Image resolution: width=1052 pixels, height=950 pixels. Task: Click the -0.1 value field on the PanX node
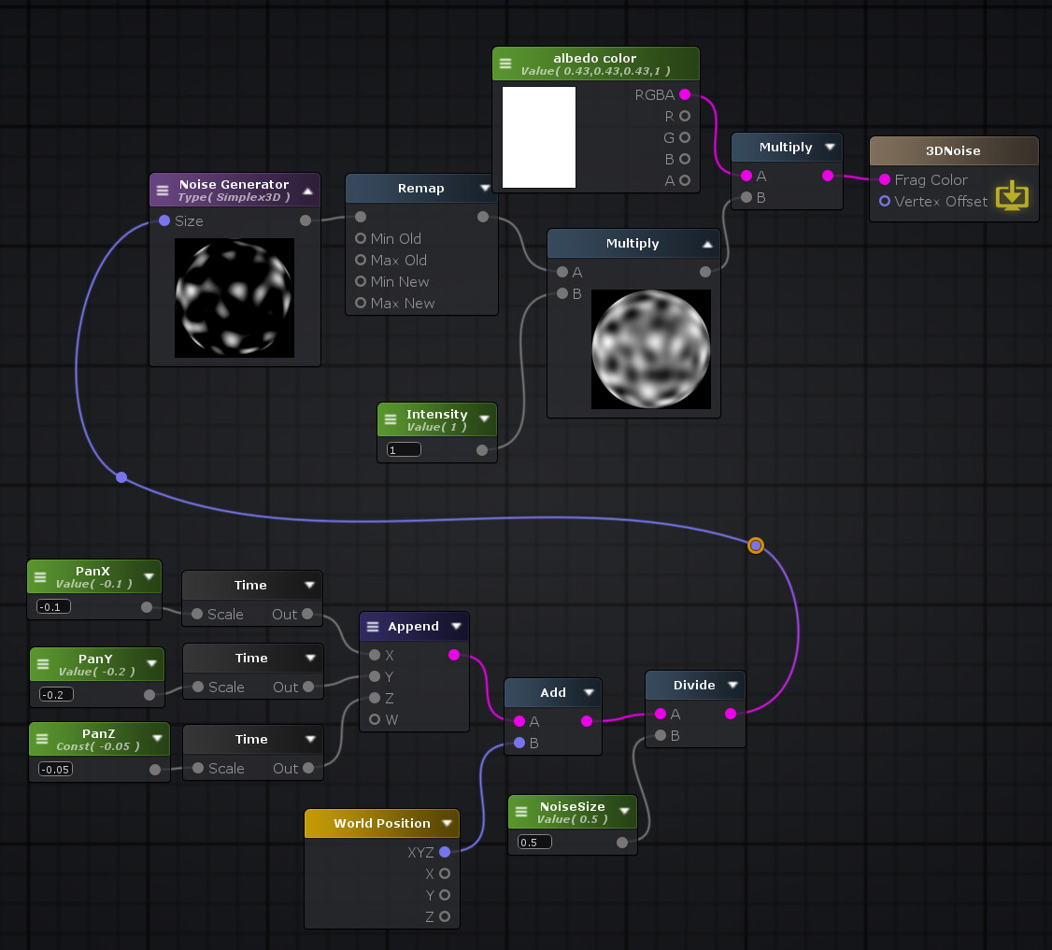click(52, 606)
